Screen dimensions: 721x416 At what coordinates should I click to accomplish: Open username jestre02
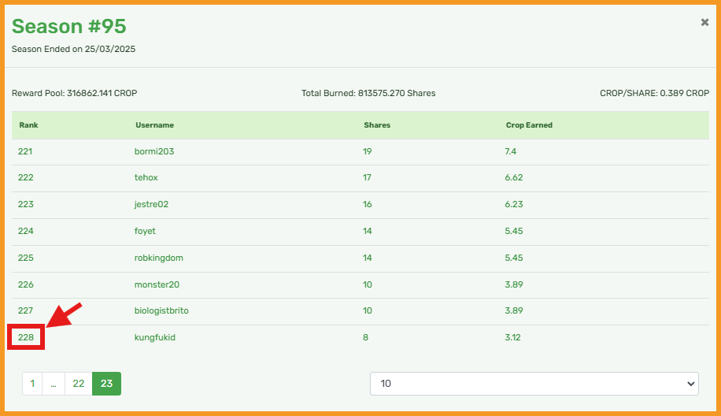click(x=151, y=204)
